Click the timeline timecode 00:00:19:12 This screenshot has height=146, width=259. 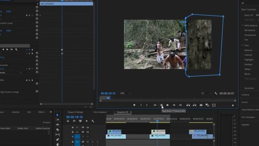(x=74, y=117)
